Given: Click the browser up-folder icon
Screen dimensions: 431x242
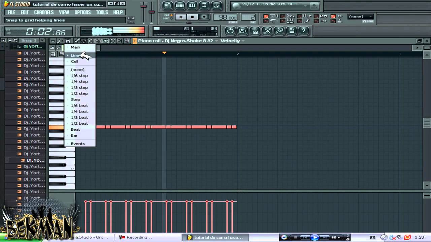Looking at the screenshot, I should pyautogui.click(x=10, y=40).
